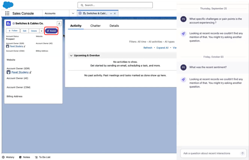The width and height of the screenshot is (249, 160).
Task: Open the Pavel Studeny link in highlights panel
Action: pos(17,46)
